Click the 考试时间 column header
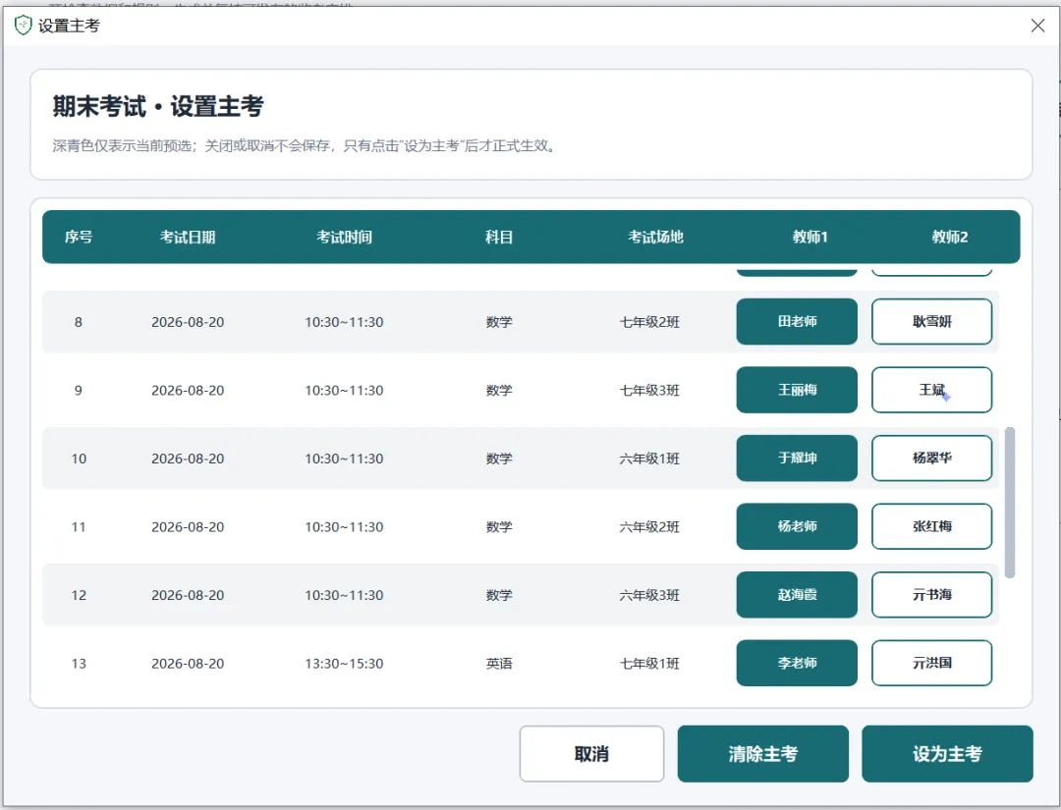Viewport: 1061px width, 810px height. 344,237
